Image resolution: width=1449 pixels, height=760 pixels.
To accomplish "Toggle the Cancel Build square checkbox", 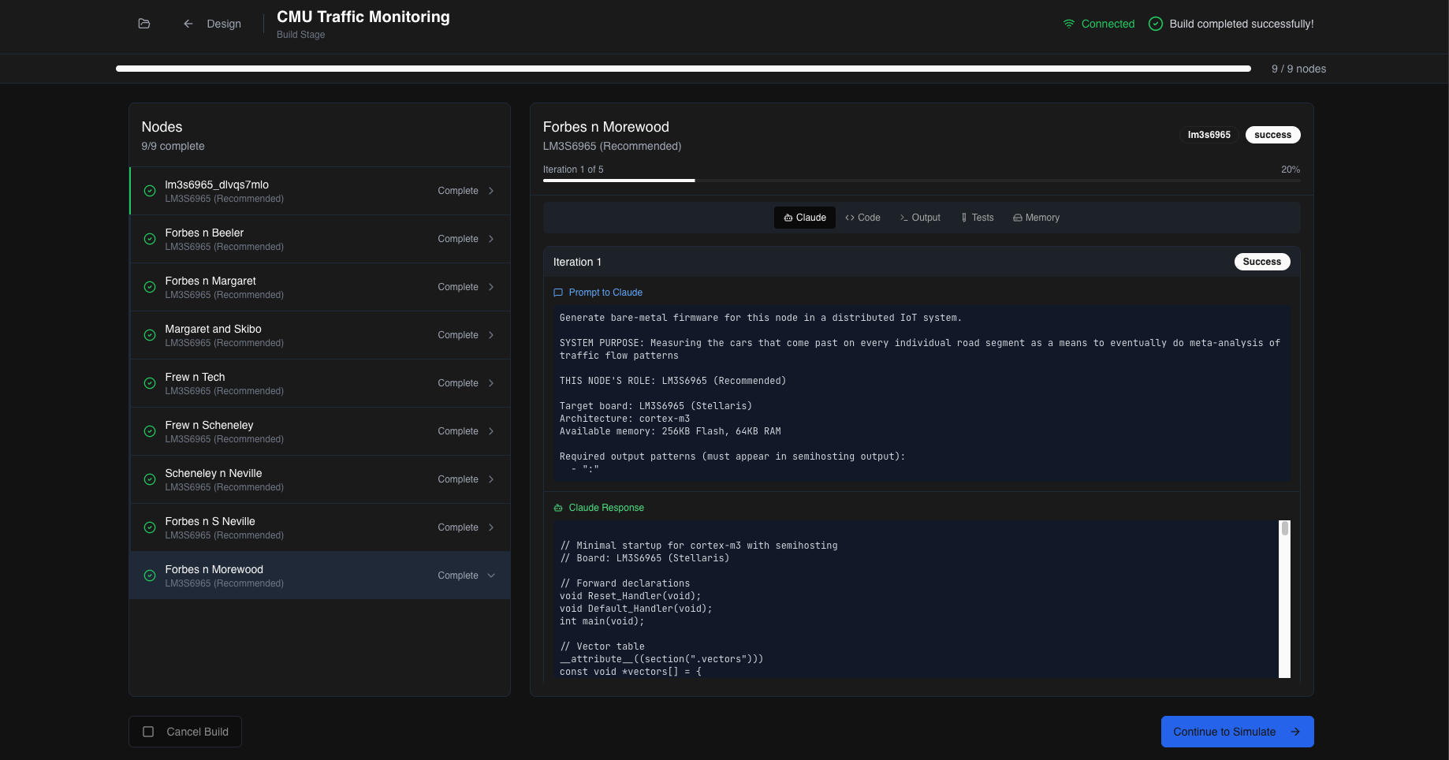I will (148, 732).
